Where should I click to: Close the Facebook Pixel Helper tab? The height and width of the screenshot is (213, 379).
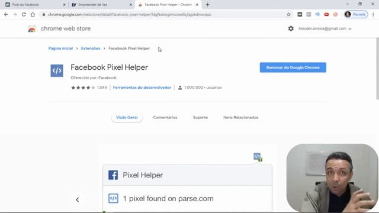point(197,5)
